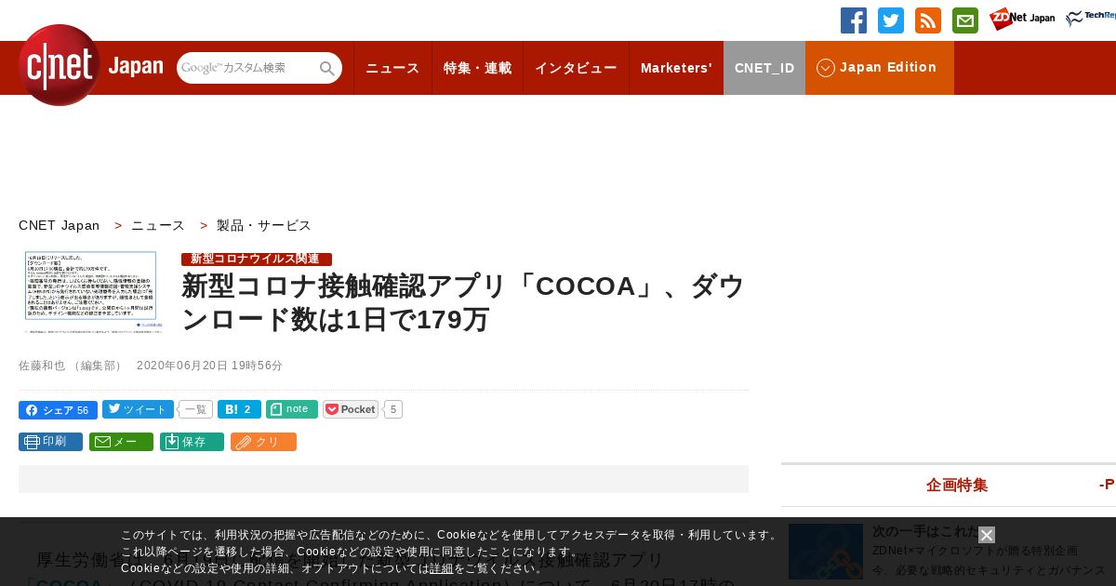Open the article thumbnail image
1116x586 pixels.
[91, 292]
